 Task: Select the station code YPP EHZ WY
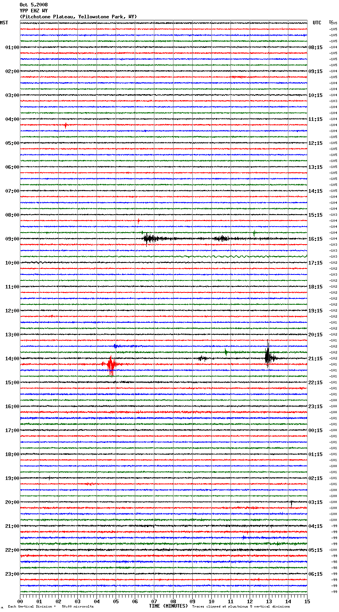pyautogui.click(x=34, y=11)
